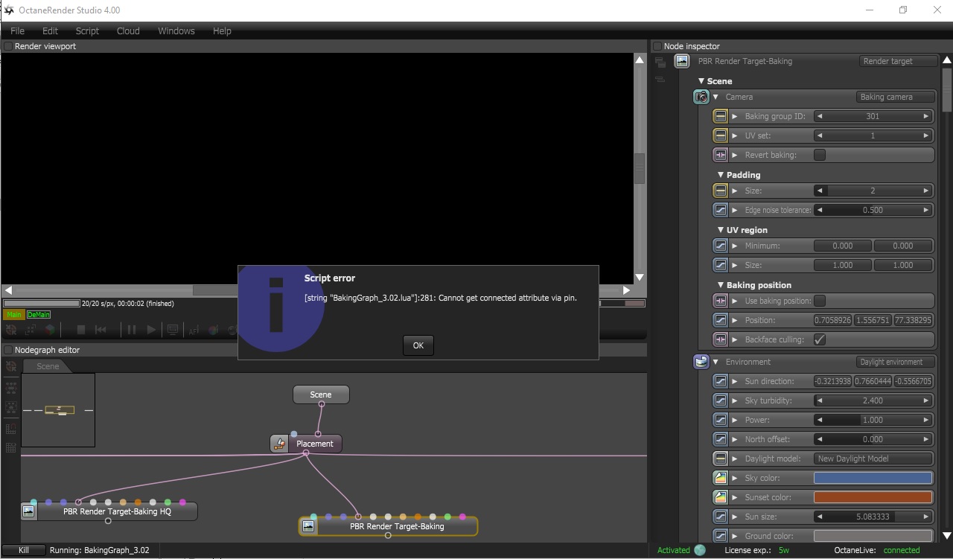Click OK in the Script error dialog
The image size is (953, 559).
pos(418,345)
